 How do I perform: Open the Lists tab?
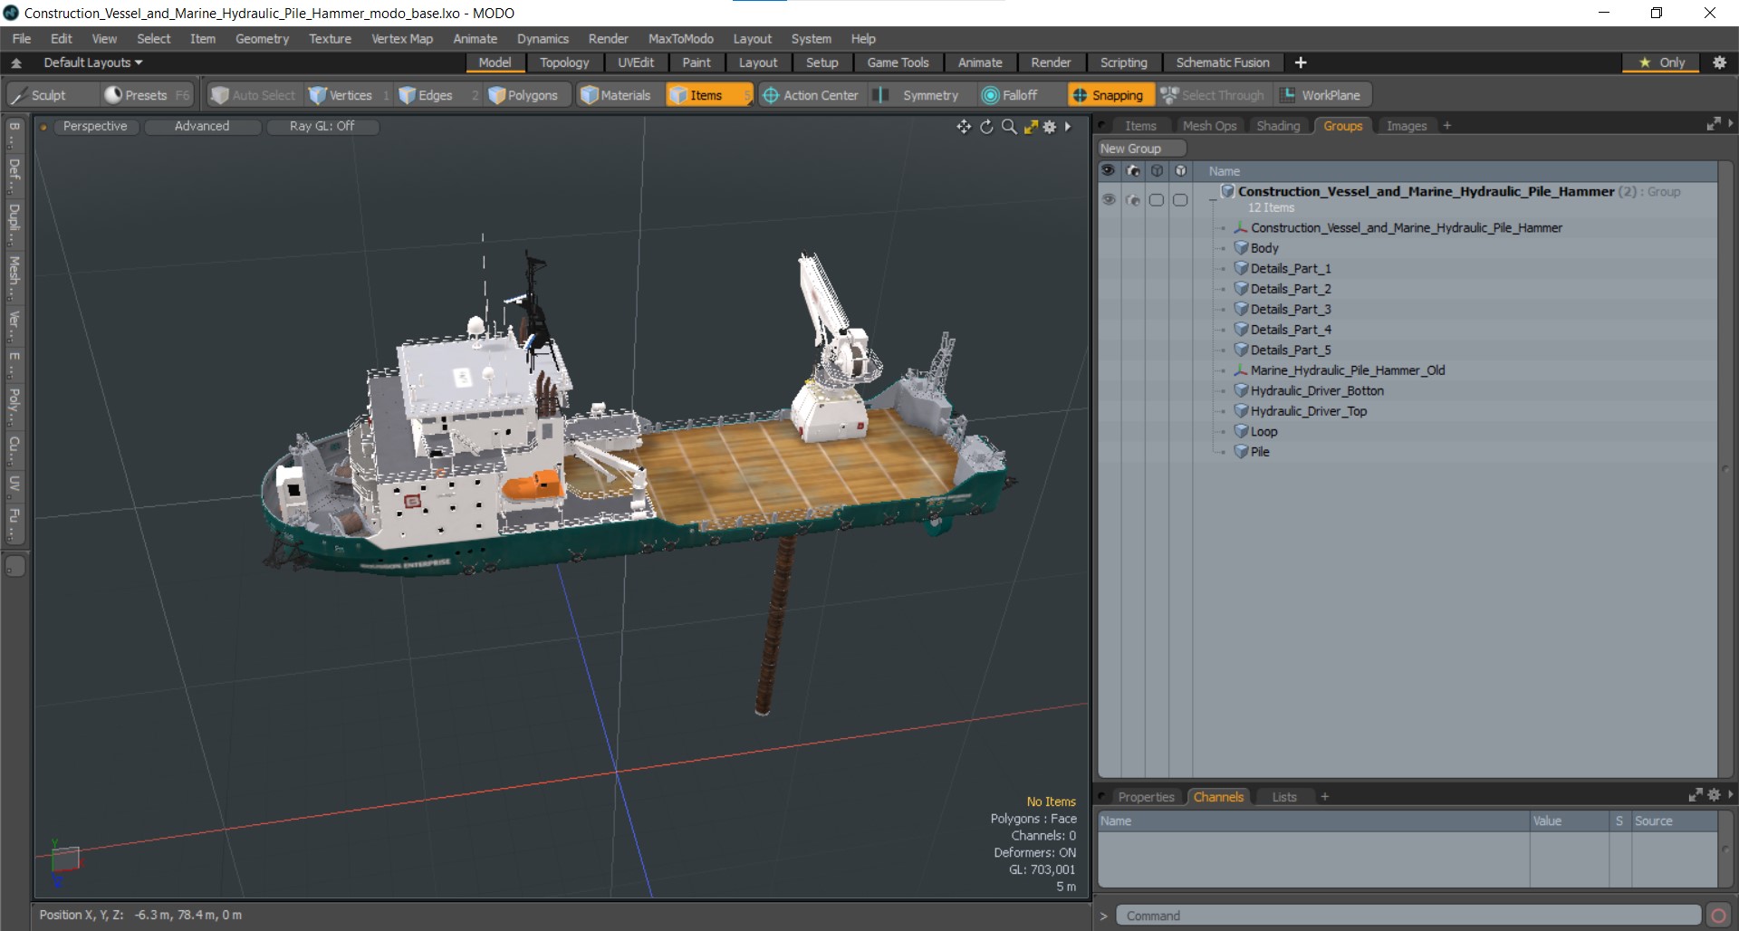tap(1284, 797)
